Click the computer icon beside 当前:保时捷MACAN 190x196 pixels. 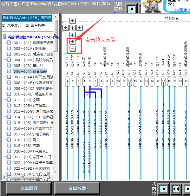coord(4,36)
